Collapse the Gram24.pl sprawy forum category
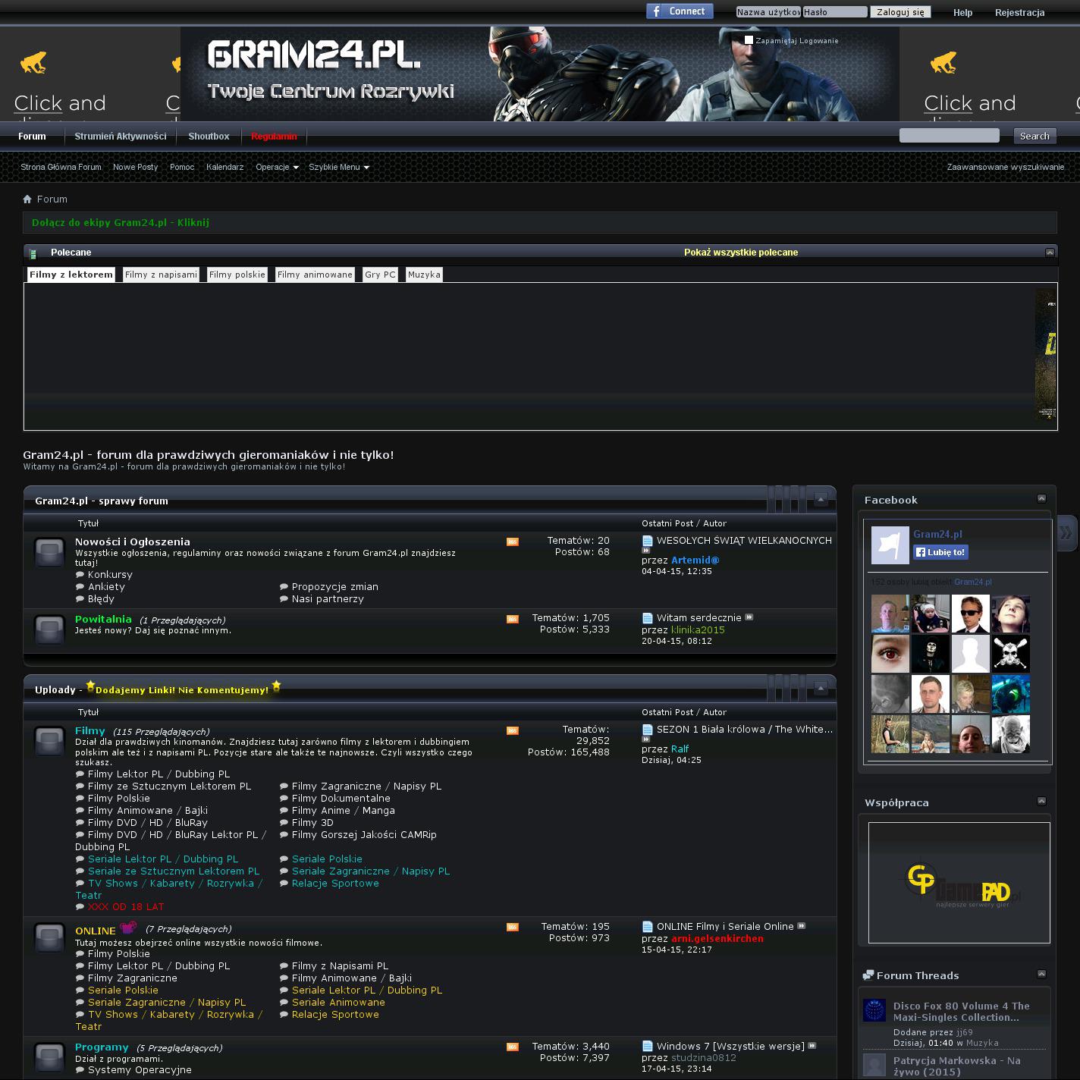This screenshot has height=1080, width=1080. [821, 499]
